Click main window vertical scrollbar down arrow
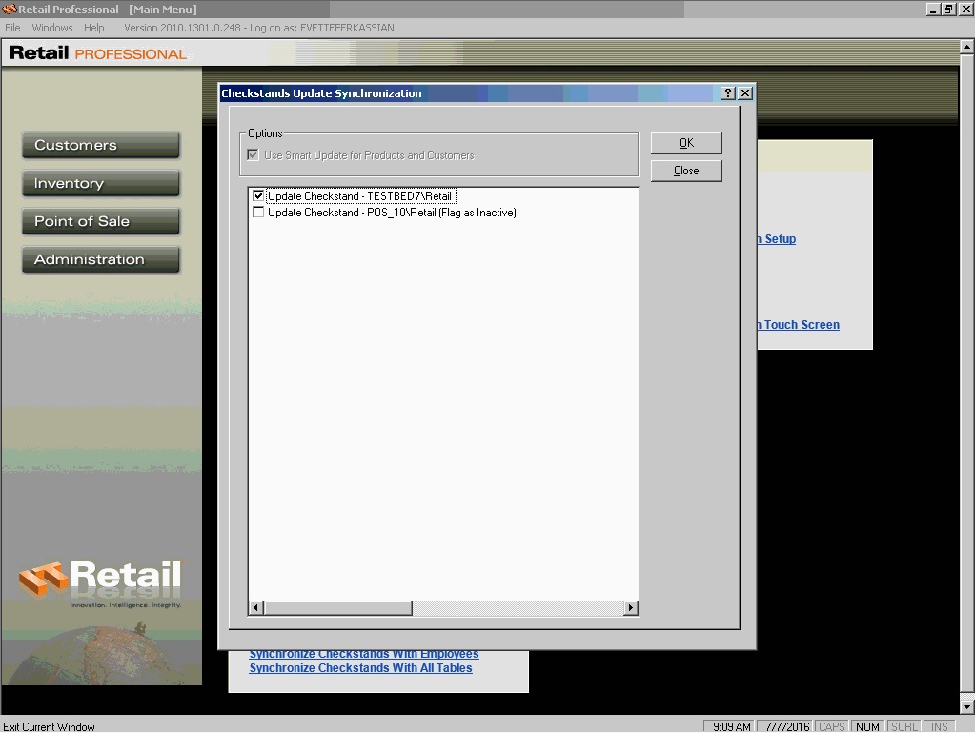This screenshot has width=975, height=733. [967, 707]
